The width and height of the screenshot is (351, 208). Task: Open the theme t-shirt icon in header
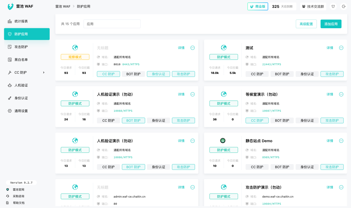point(333,6)
